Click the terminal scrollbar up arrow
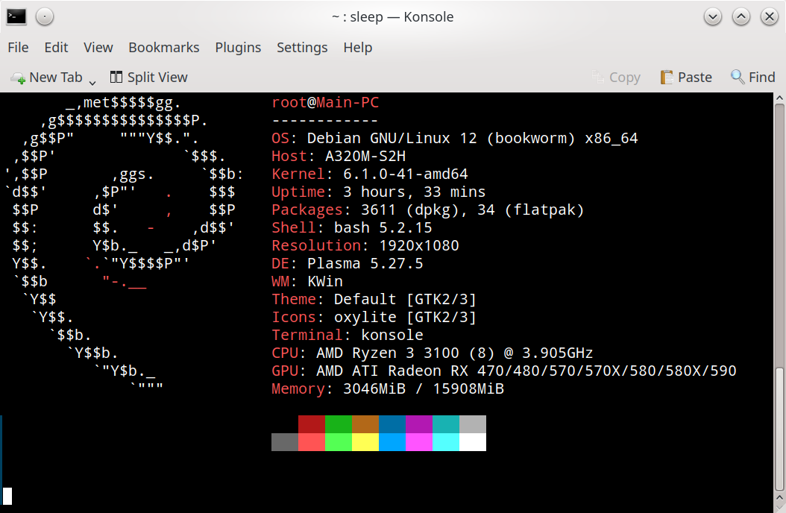Viewport: 786px width, 513px height. point(779,98)
